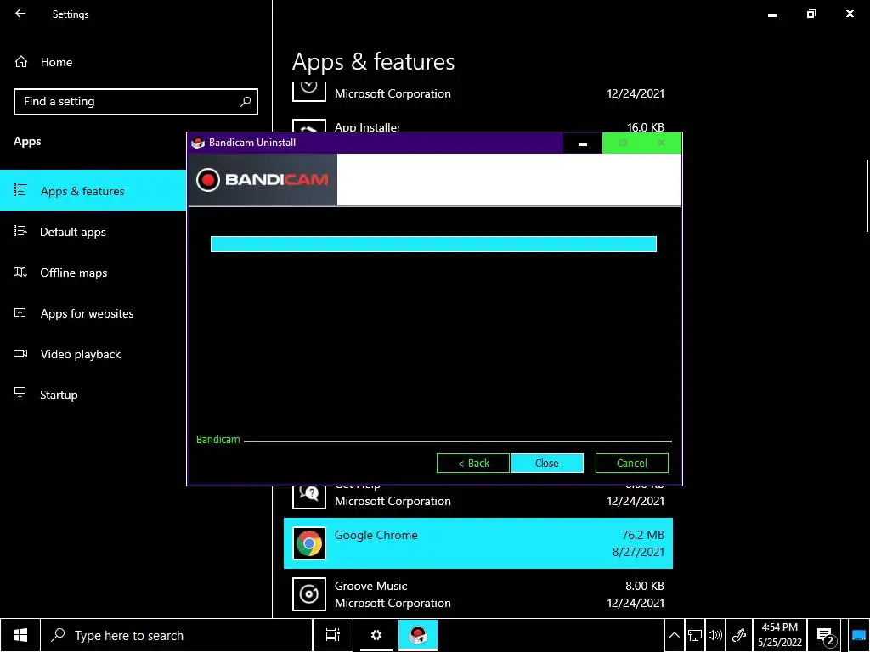This screenshot has height=652, width=870.
Task: Click the Bandicam logo banner
Action: [263, 180]
